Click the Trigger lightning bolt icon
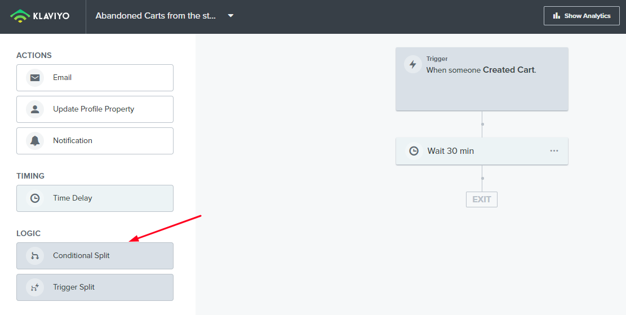Viewport: 626px width, 315px height. pos(413,64)
